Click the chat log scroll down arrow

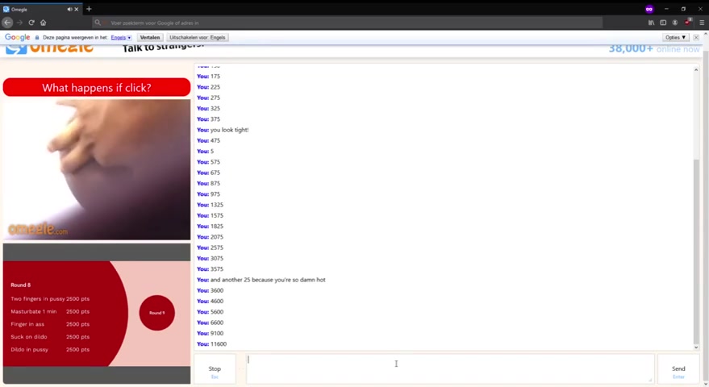point(696,347)
